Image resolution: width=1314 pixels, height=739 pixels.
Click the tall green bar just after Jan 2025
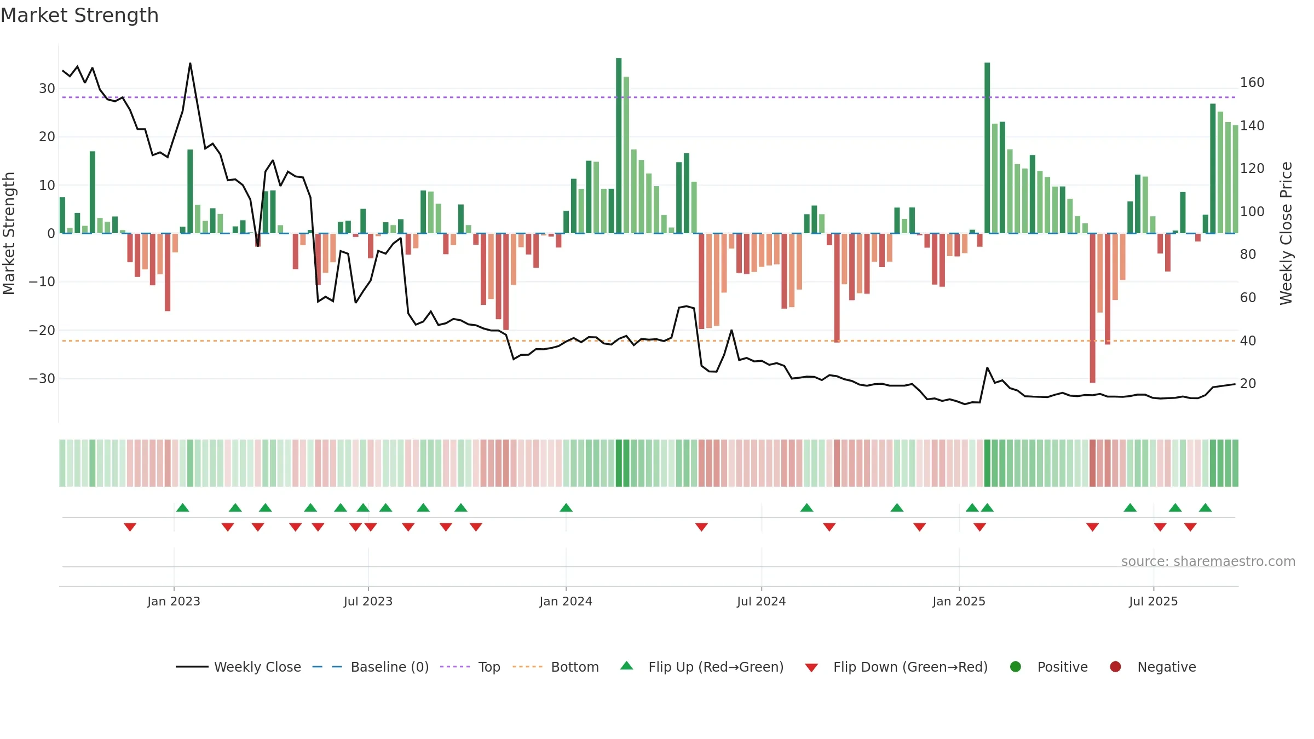(987, 148)
